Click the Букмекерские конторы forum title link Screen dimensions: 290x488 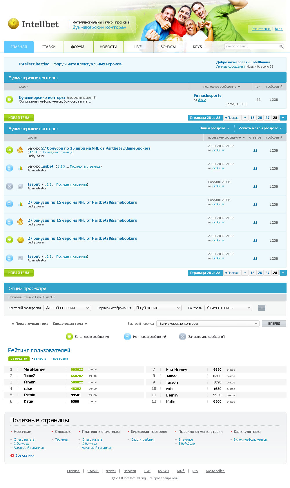(x=42, y=98)
